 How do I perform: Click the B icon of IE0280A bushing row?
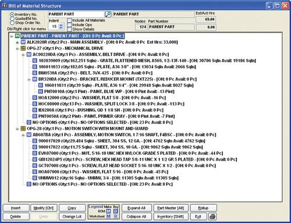point(35,110)
